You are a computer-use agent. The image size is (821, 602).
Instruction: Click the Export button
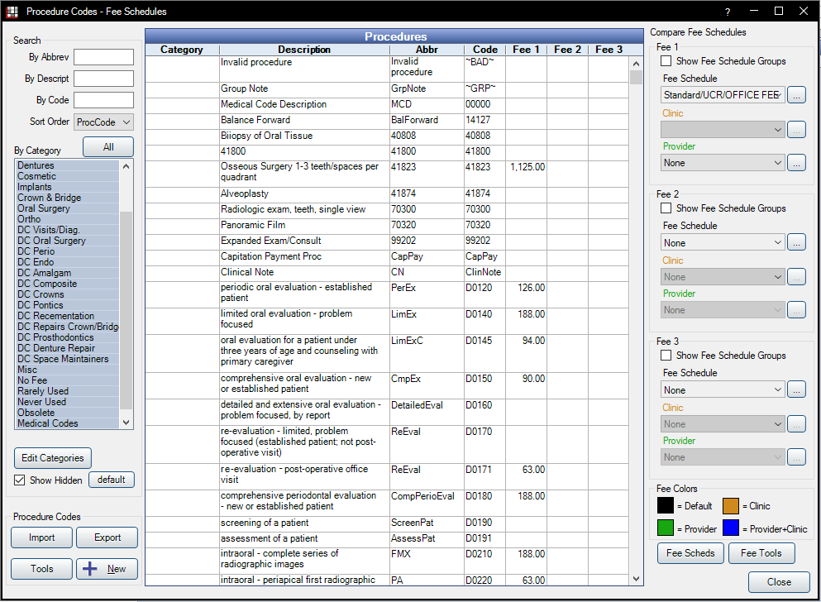coord(107,537)
